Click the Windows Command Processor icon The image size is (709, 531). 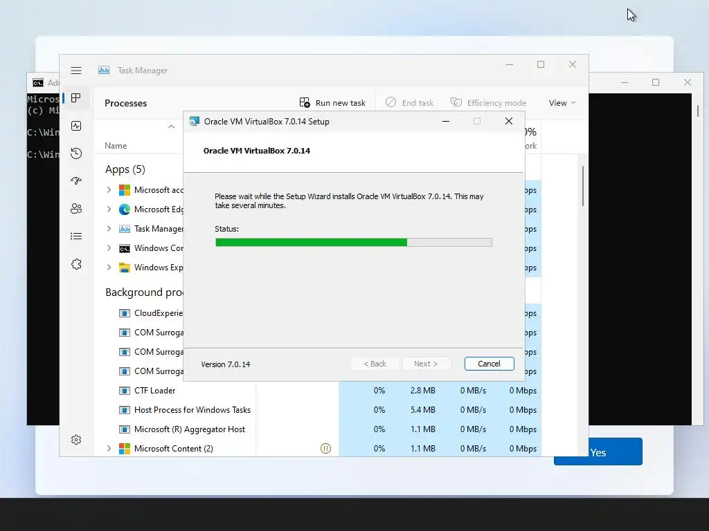coord(125,248)
